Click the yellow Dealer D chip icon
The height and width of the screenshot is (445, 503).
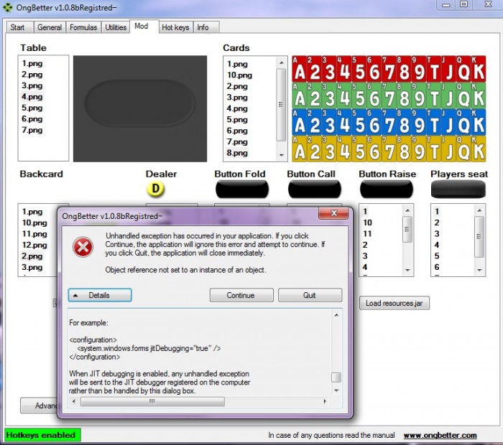tap(156, 189)
